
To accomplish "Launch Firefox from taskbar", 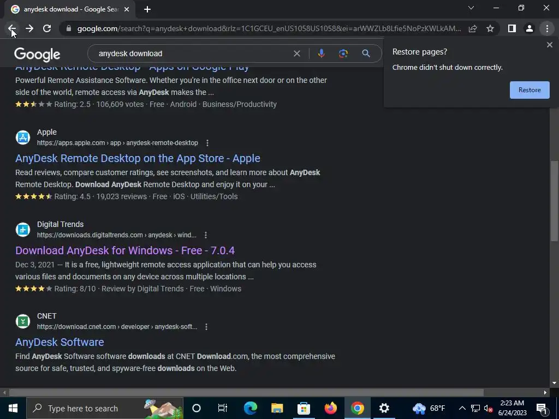I will 330,408.
